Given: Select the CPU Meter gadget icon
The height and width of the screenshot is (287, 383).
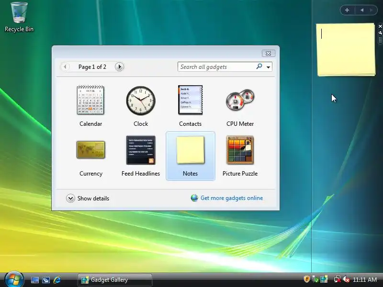Looking at the screenshot, I should 240,100.
